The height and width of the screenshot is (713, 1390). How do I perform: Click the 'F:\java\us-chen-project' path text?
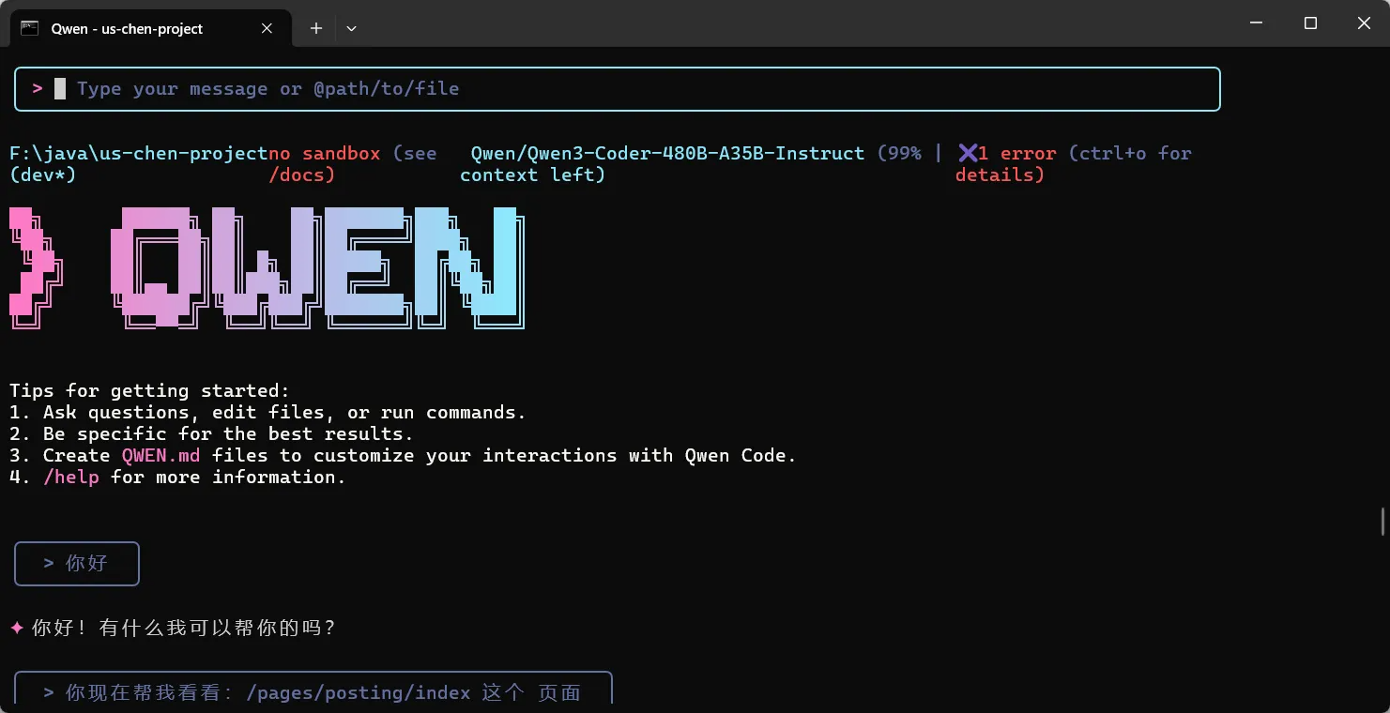pos(139,153)
